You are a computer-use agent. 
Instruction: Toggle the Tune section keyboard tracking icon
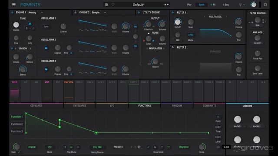pos(30,24)
